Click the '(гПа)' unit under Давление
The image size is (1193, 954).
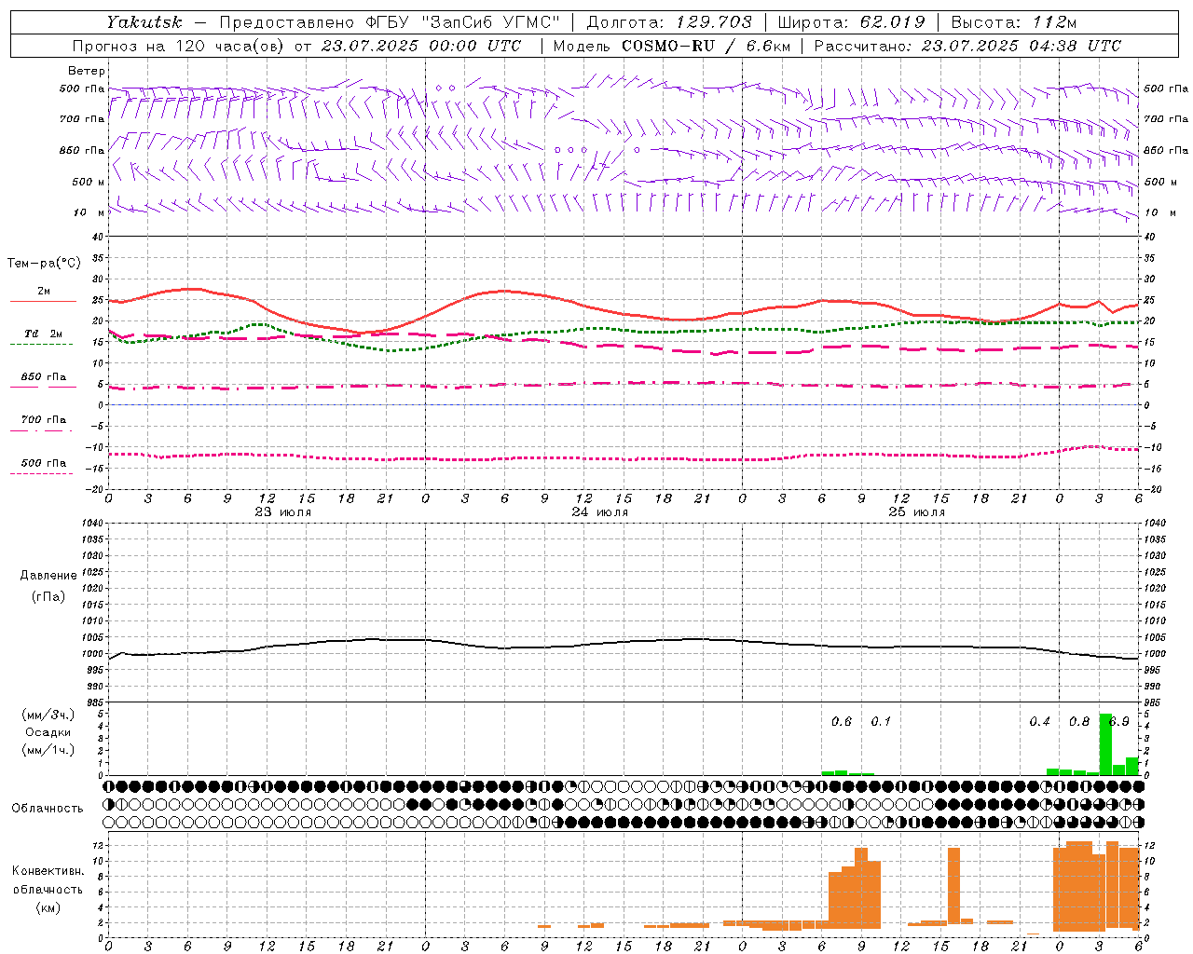coord(48,596)
